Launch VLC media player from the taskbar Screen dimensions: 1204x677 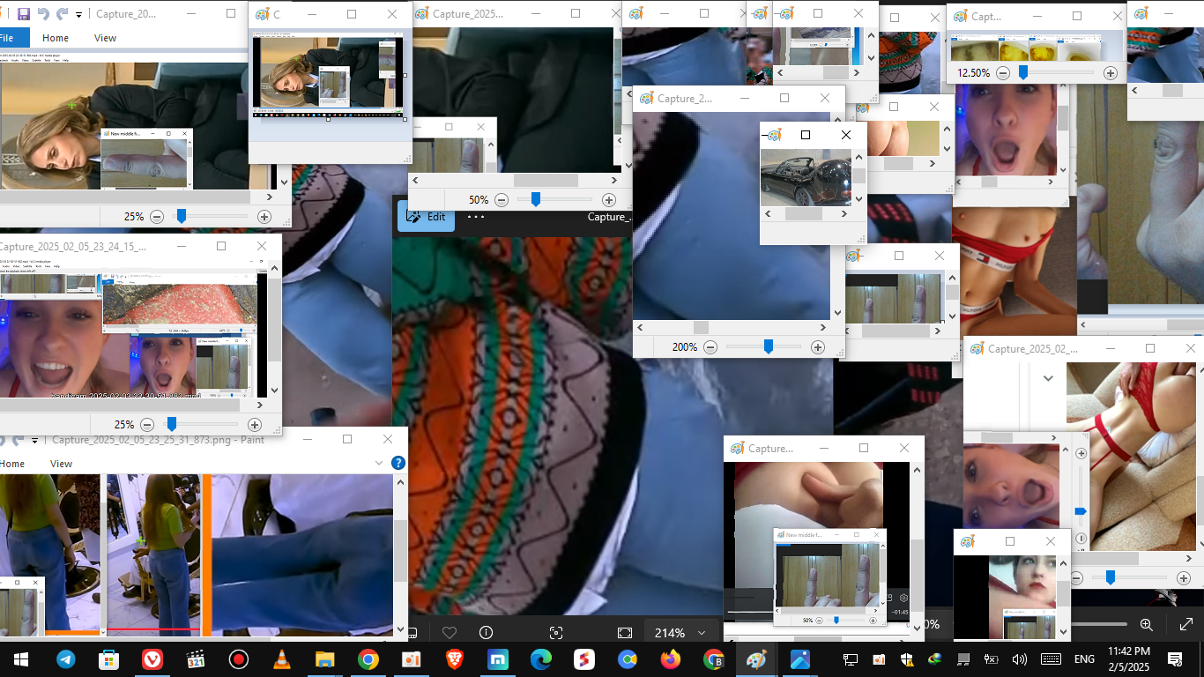click(282, 659)
